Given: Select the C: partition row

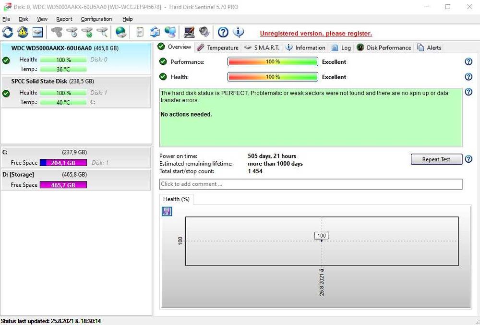Looking at the screenshot, I should pos(76,157).
